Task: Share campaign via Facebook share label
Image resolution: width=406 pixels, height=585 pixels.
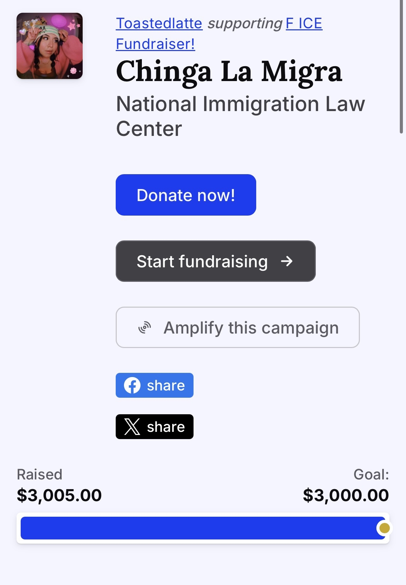Action: pyautogui.click(x=166, y=386)
